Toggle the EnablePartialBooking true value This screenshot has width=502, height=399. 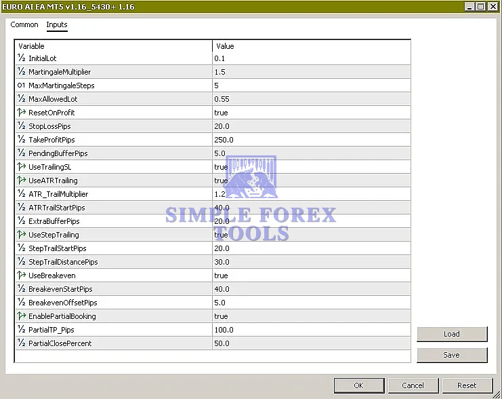pos(221,316)
